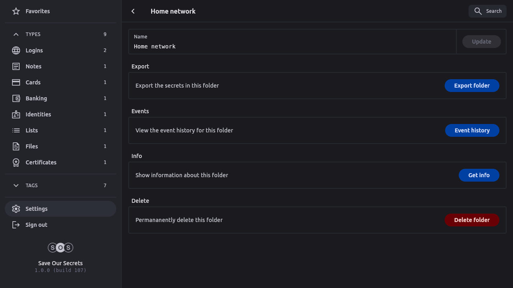Click the Get info button

click(x=479, y=175)
